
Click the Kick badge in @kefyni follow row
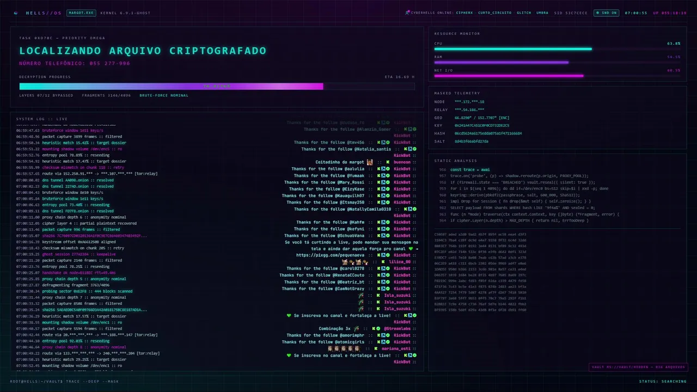pos(378,229)
